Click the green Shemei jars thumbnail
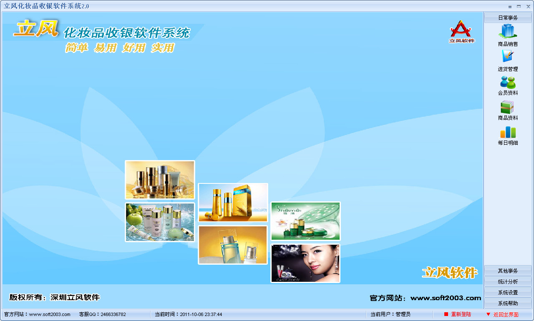534x321 pixels. pyautogui.click(x=305, y=221)
